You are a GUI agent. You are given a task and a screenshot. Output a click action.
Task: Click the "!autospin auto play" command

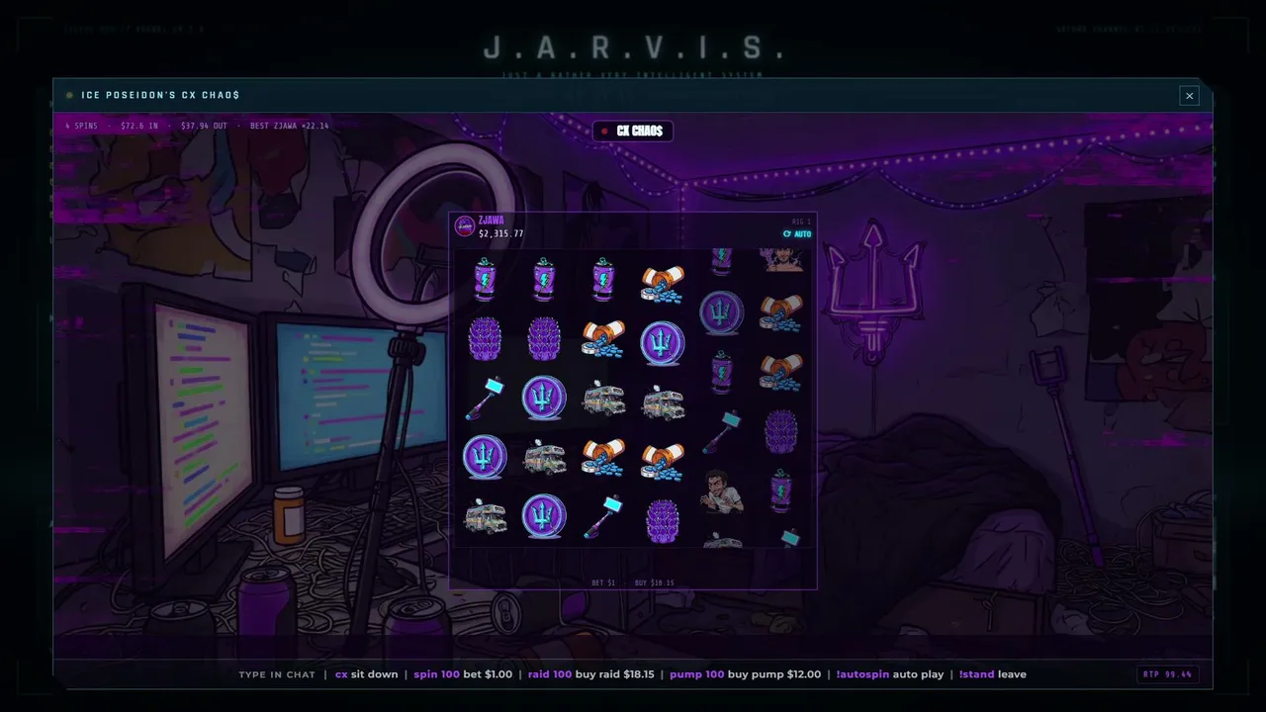890,674
